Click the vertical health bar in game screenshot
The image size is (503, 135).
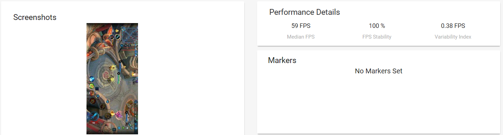click(x=120, y=72)
